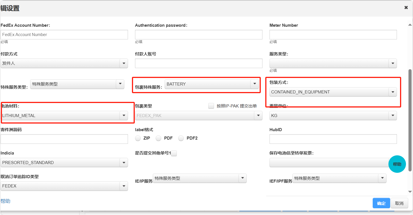The image size is (413, 215).
Task: Open the IE/IP服务 dropdown
Action: pyautogui.click(x=200, y=178)
